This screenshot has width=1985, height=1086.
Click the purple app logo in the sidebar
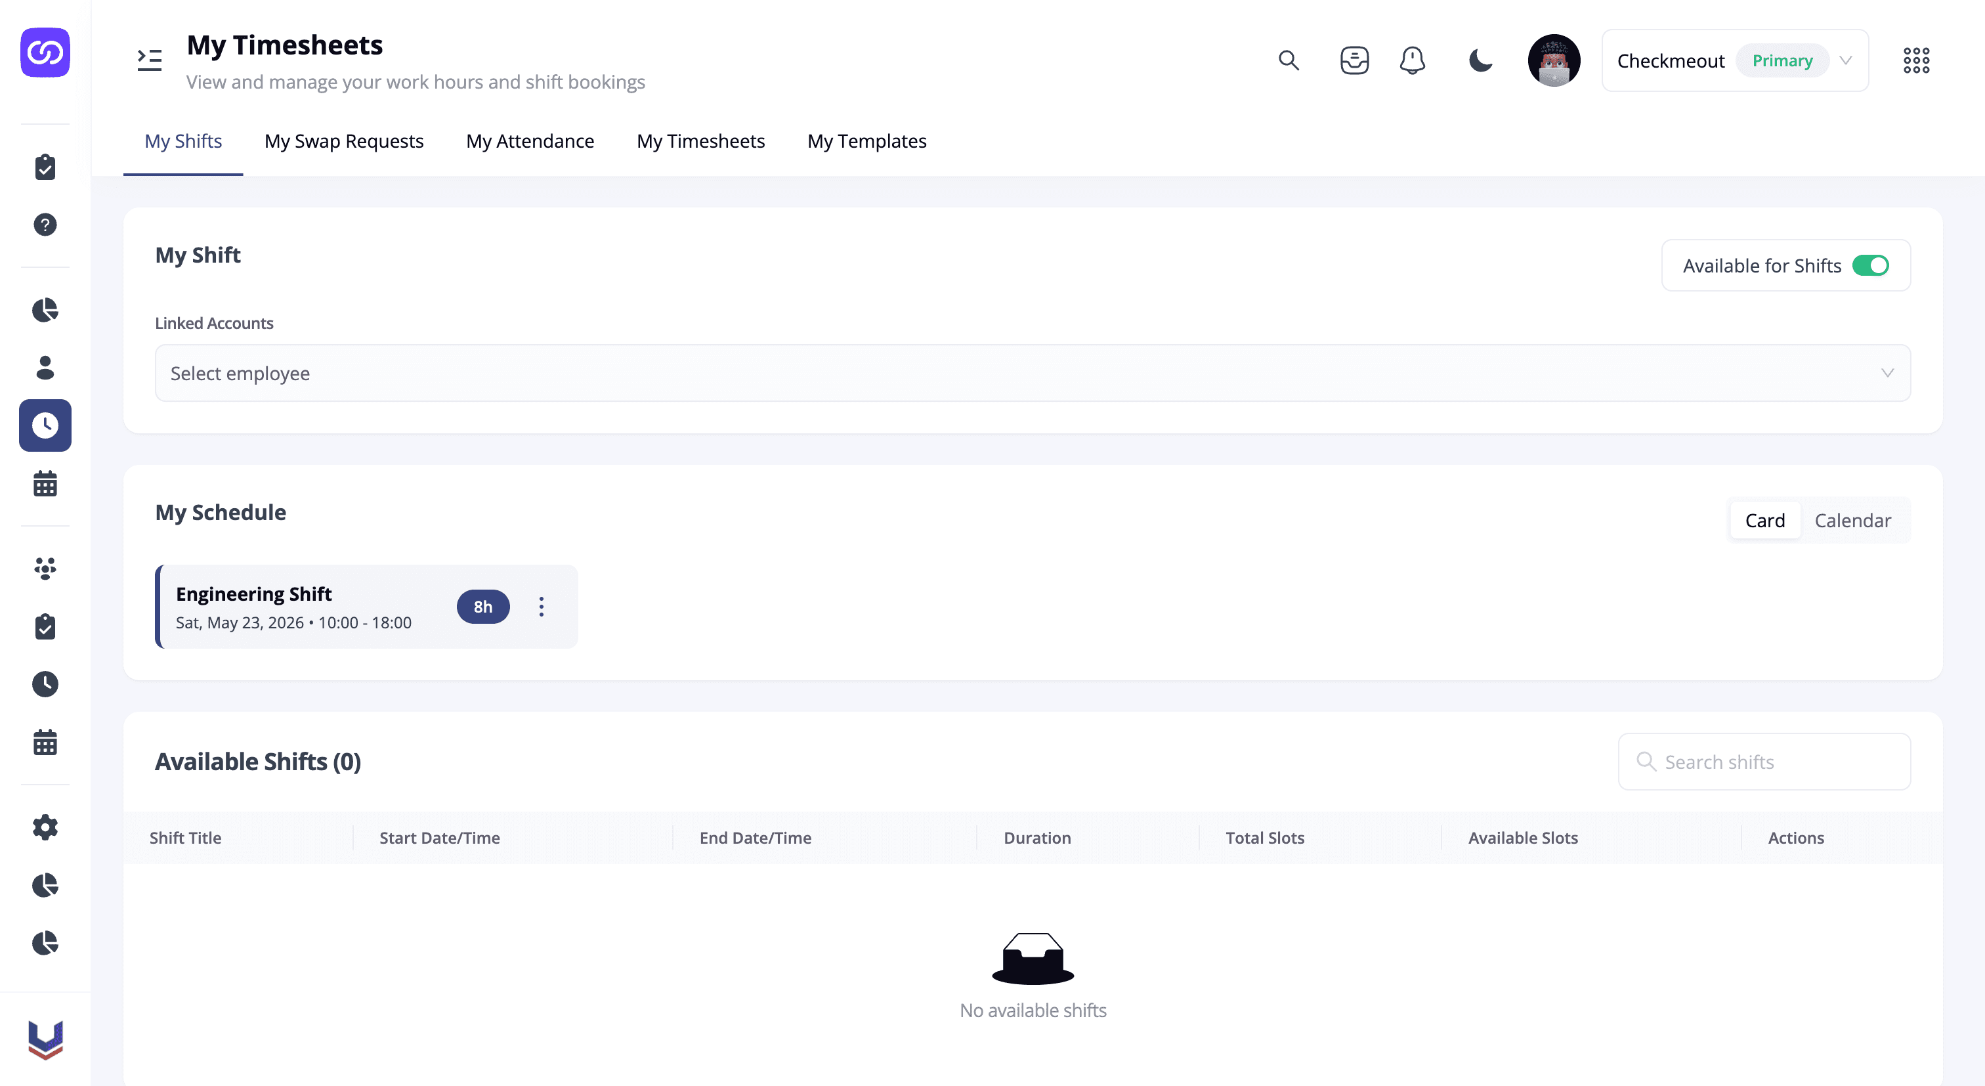click(x=45, y=53)
